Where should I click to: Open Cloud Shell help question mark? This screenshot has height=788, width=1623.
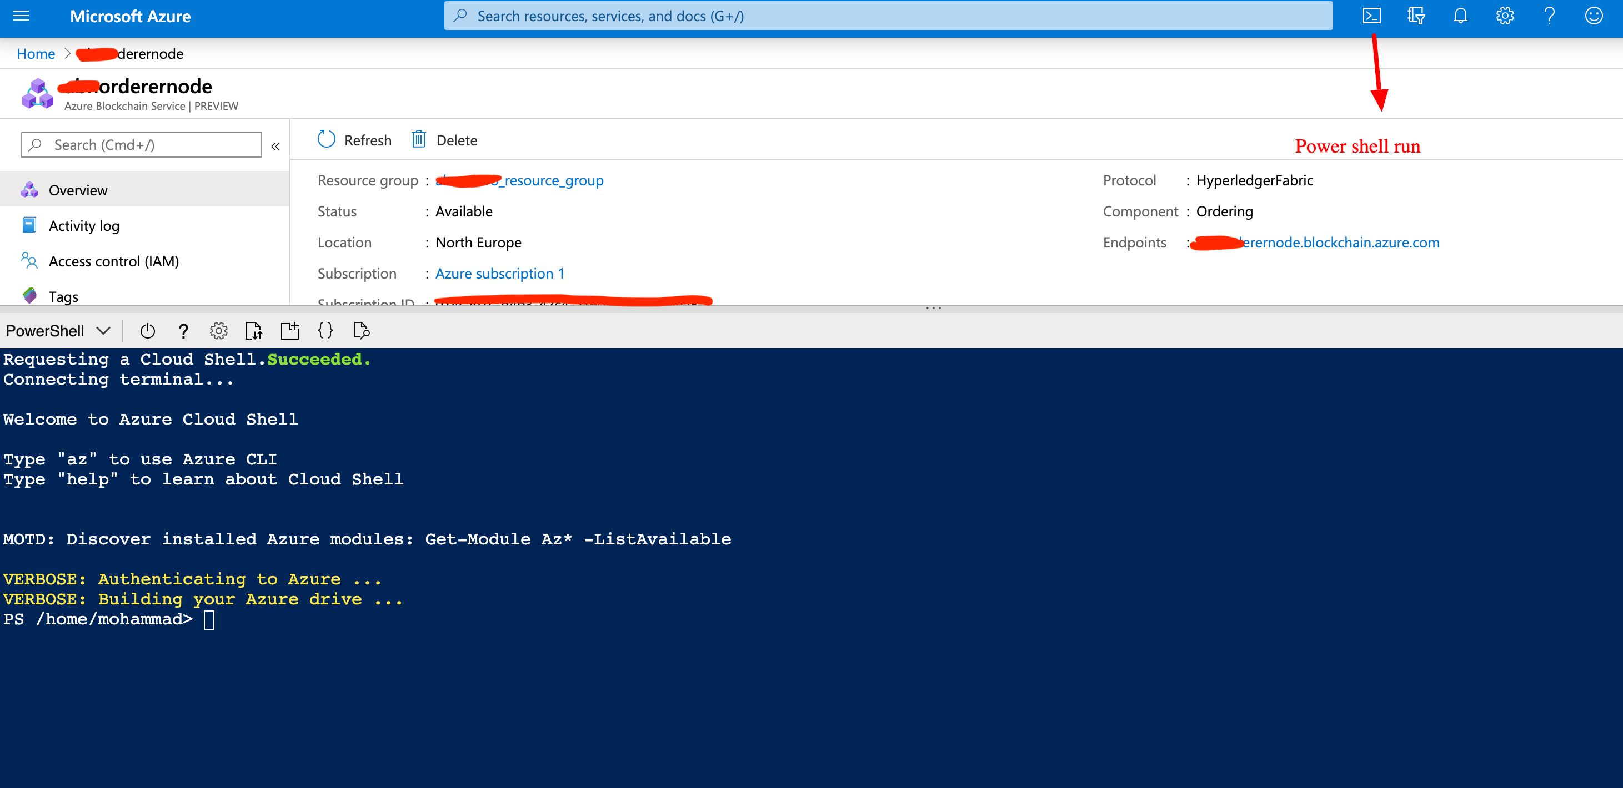point(183,330)
